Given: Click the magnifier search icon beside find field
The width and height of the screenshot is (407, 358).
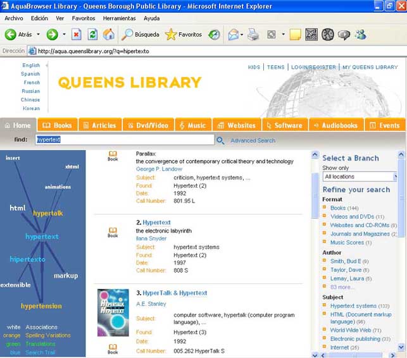Looking at the screenshot, I should click(x=220, y=140).
